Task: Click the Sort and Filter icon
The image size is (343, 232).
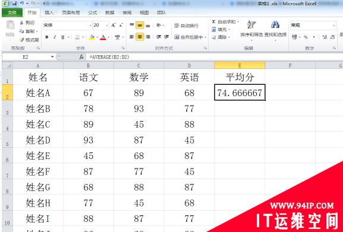Action: [x=251, y=24]
